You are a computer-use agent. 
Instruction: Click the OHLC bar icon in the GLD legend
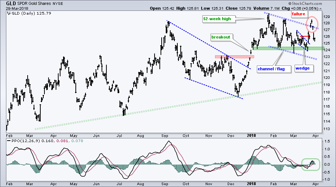9,13
